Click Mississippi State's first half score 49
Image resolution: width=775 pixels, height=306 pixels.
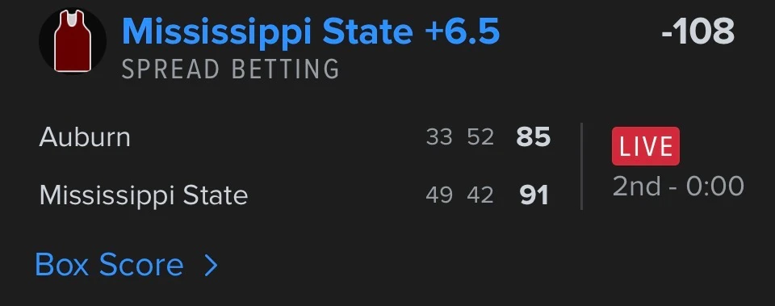coord(439,195)
